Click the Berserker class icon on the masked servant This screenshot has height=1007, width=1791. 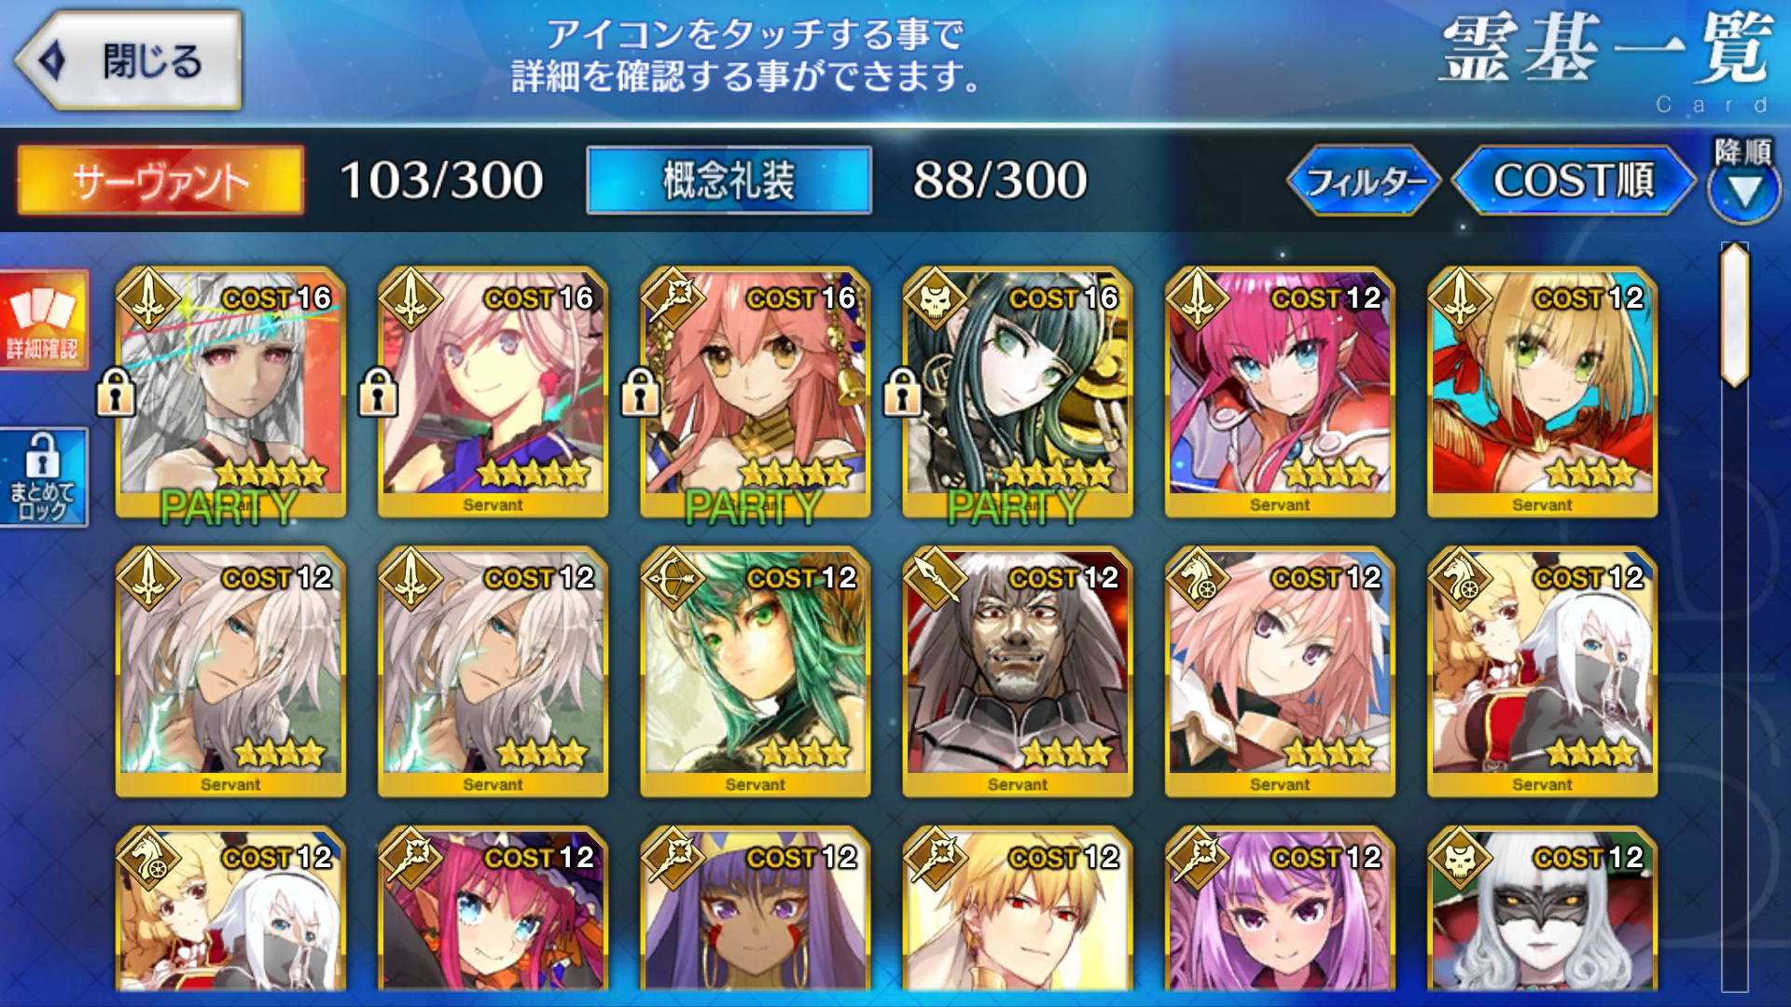coord(1460,859)
